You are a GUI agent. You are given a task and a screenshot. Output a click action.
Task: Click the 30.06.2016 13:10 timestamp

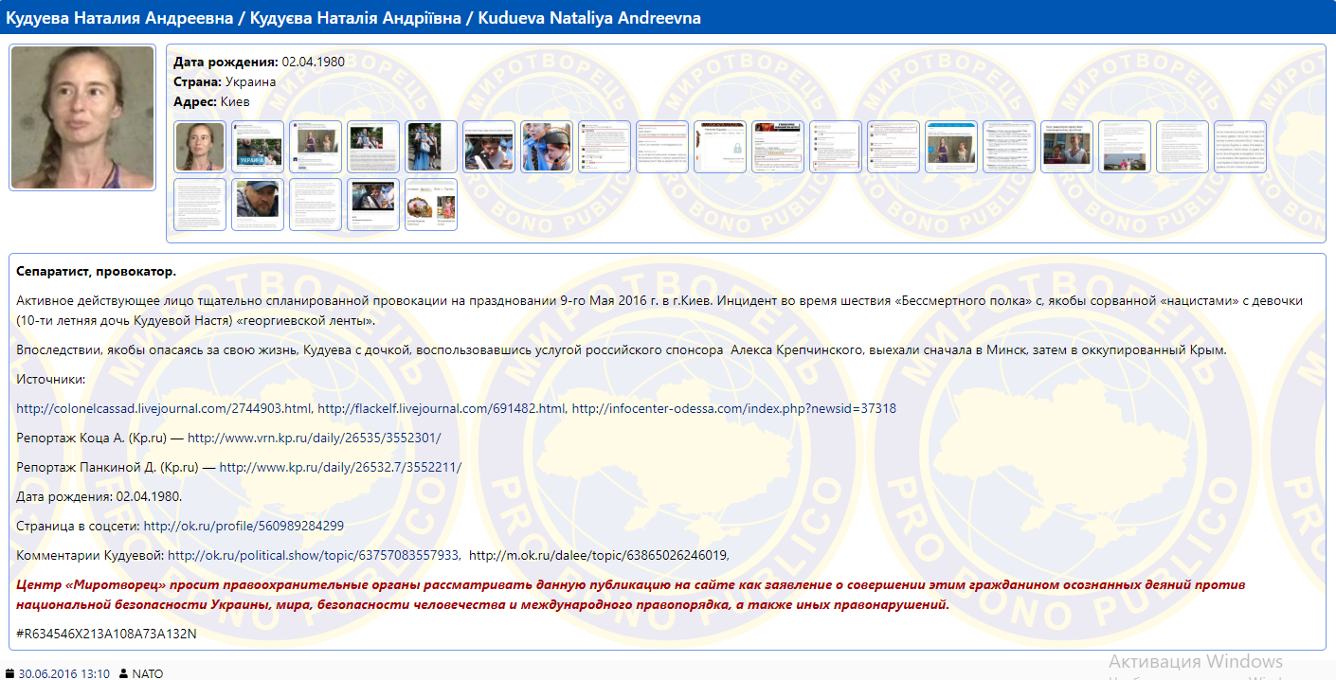[x=63, y=673]
